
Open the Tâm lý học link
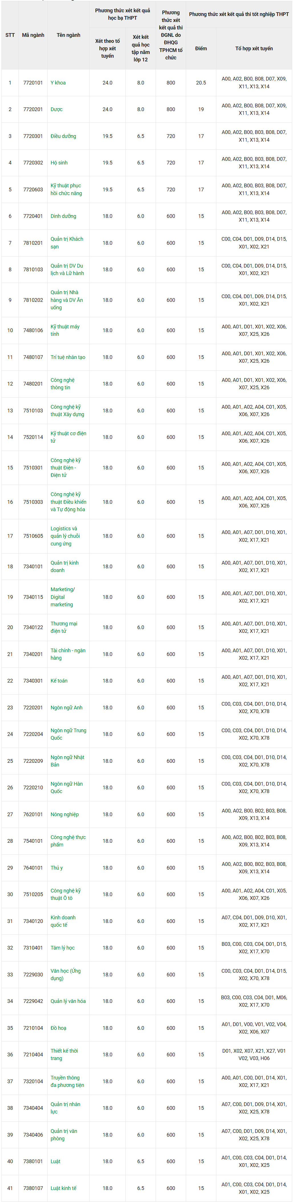click(62, 948)
